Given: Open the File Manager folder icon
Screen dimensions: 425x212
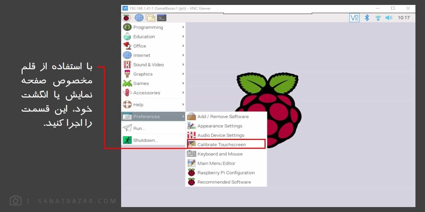Looking at the screenshot, I should pos(151,18).
